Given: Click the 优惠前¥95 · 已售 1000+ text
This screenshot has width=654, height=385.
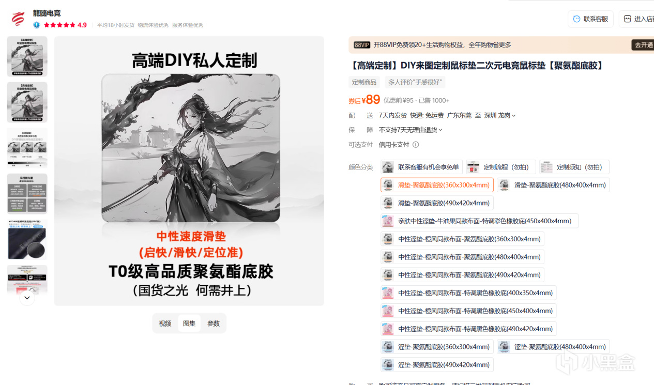Looking at the screenshot, I should (x=417, y=101).
